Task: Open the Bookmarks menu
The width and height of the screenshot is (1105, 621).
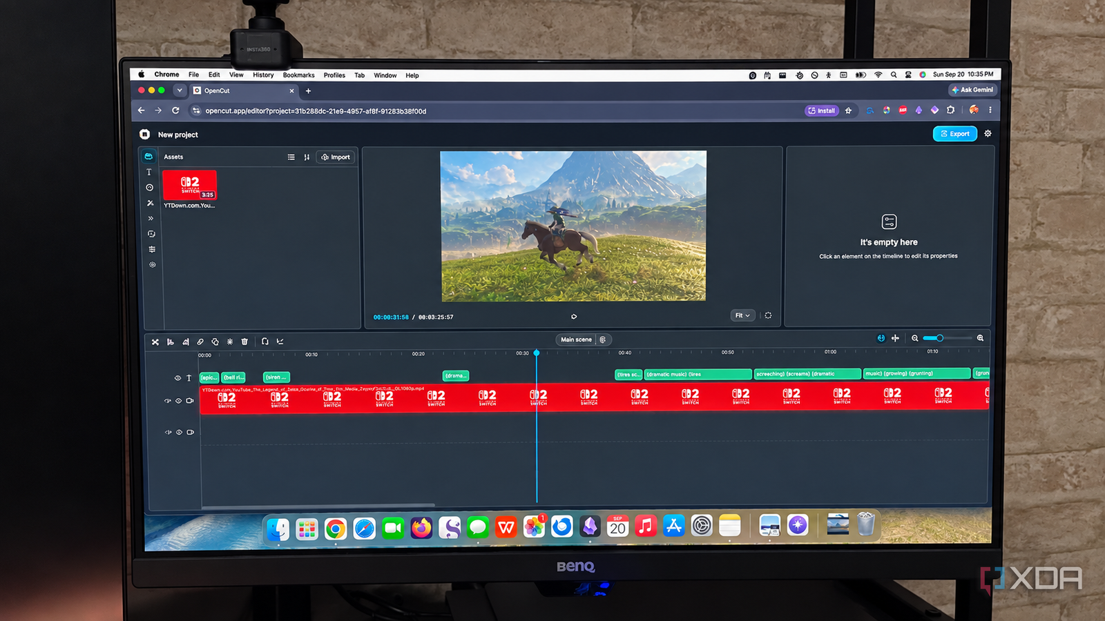Action: pyautogui.click(x=298, y=75)
